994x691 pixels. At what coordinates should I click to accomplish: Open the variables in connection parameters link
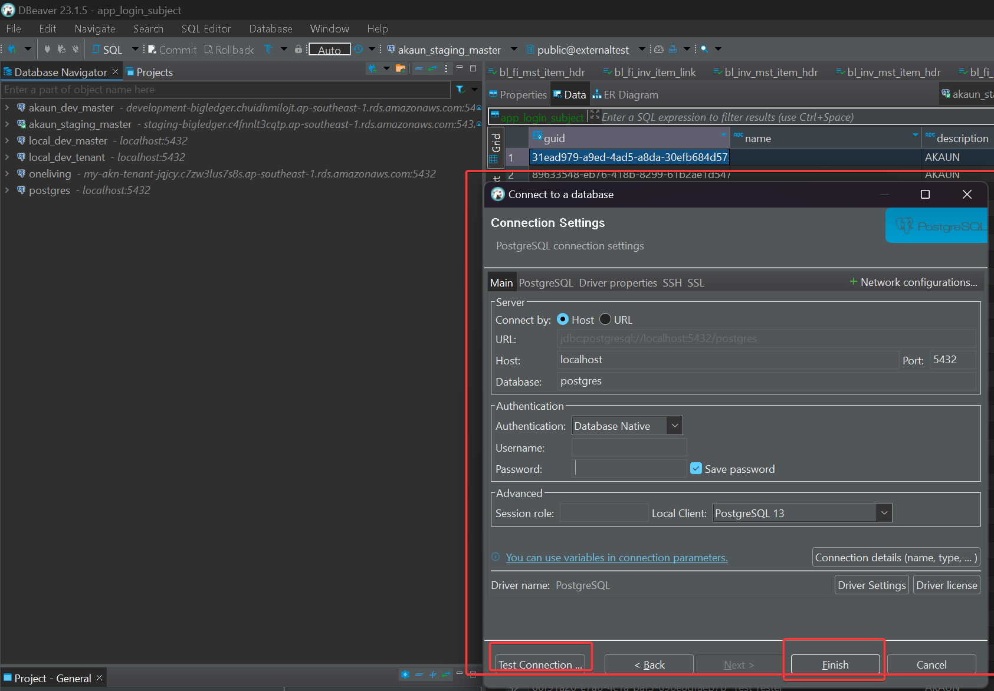pyautogui.click(x=616, y=558)
